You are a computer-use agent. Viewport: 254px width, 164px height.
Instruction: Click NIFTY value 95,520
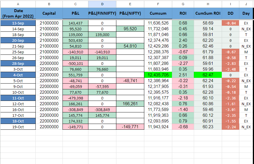tap(130, 29)
